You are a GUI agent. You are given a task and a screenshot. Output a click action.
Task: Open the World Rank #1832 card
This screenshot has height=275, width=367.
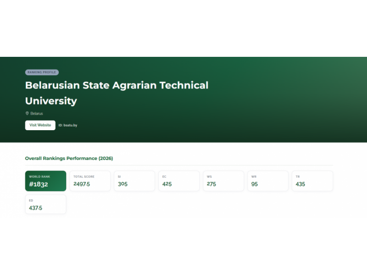coord(45,181)
